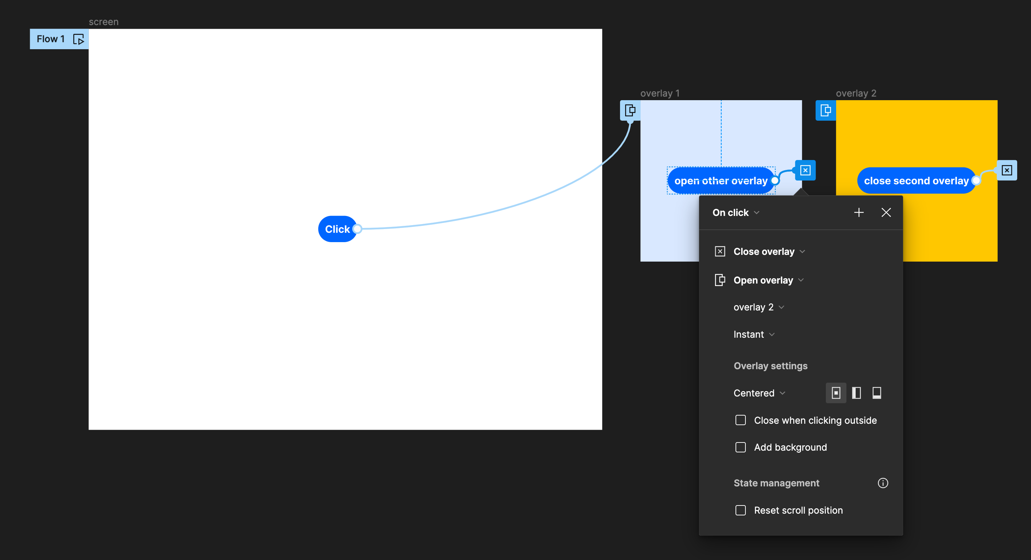This screenshot has height=560, width=1031.
Task: Open the Open overlay action dropdown
Action: coord(768,280)
